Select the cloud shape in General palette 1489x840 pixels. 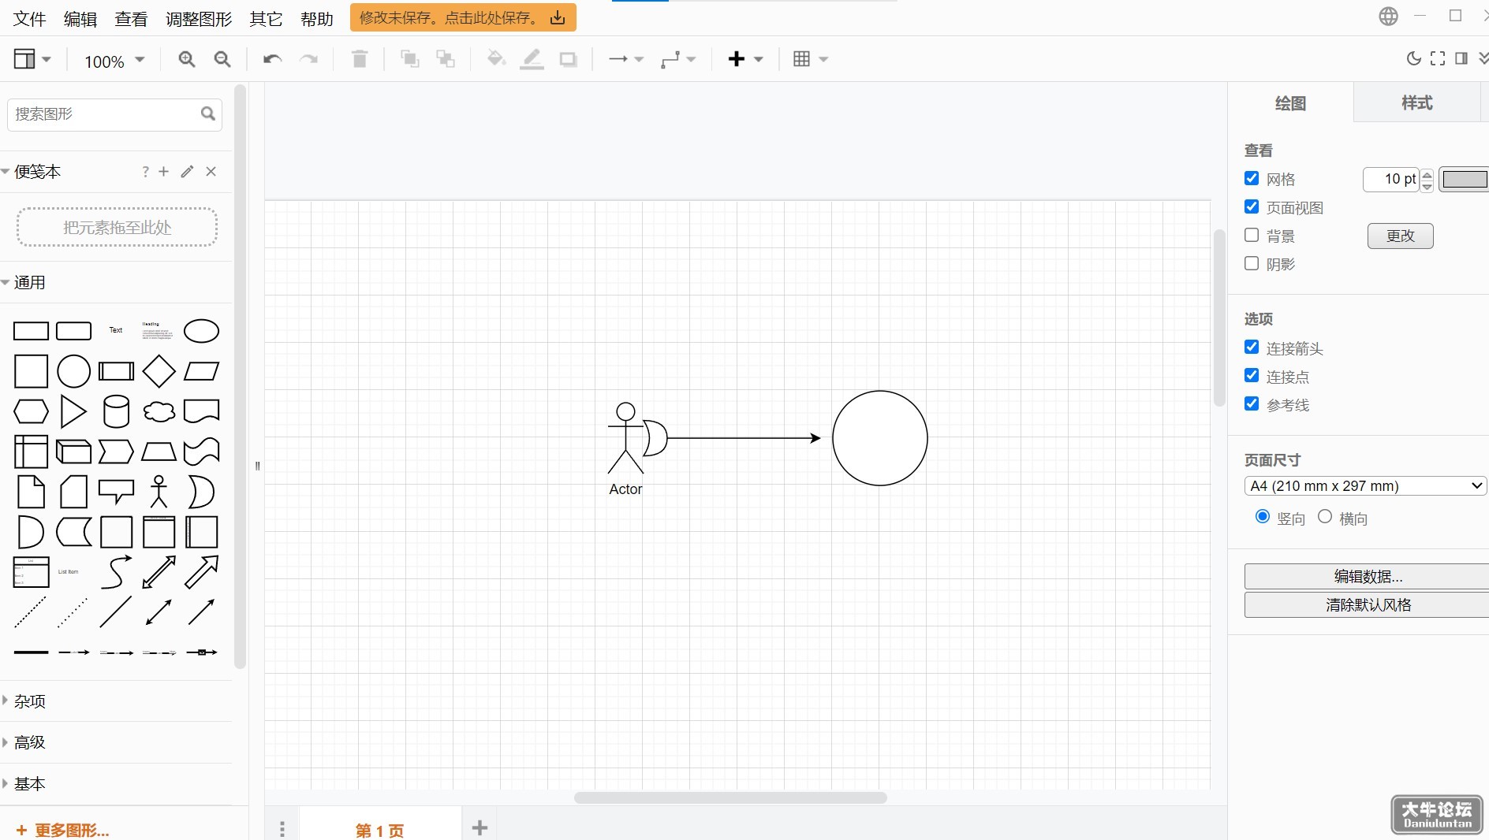click(159, 411)
